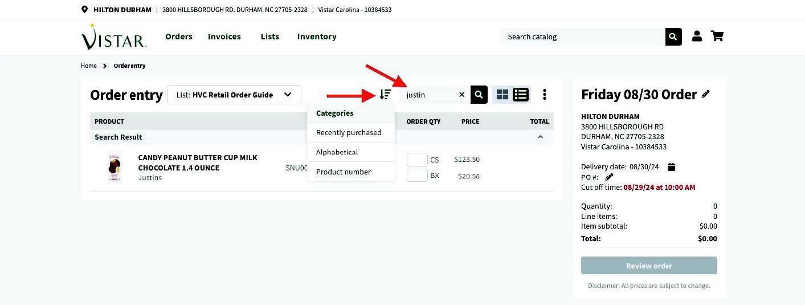Click the BX order quantity box
Screen dimensions: 805x305
[x=417, y=175]
